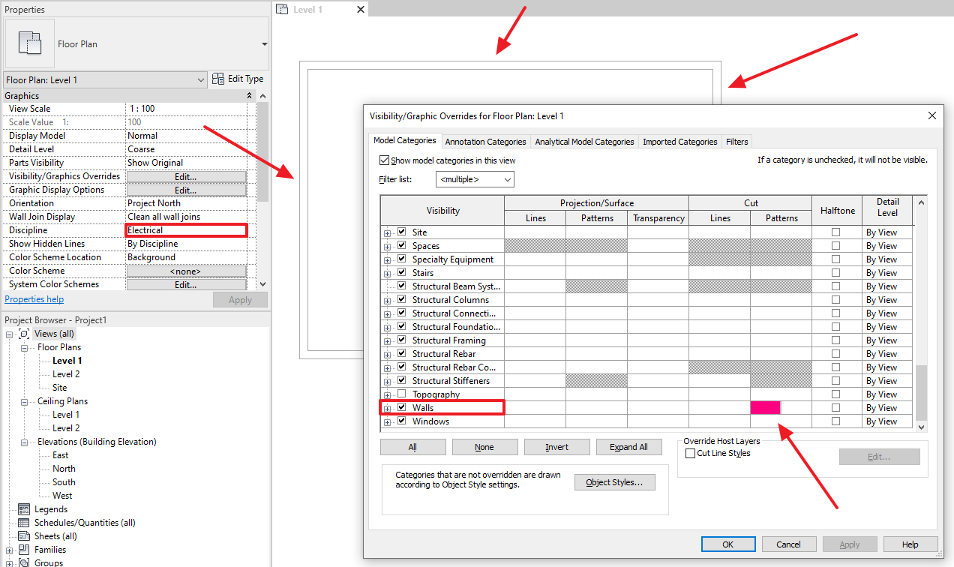Click the Expand All button
The width and height of the screenshot is (954, 567).
(x=628, y=447)
